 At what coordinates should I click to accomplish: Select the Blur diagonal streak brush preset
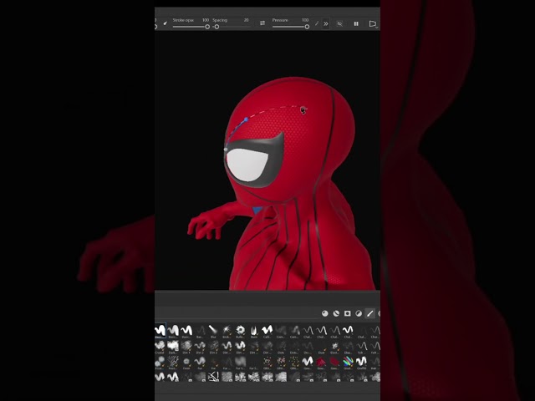coord(213,331)
